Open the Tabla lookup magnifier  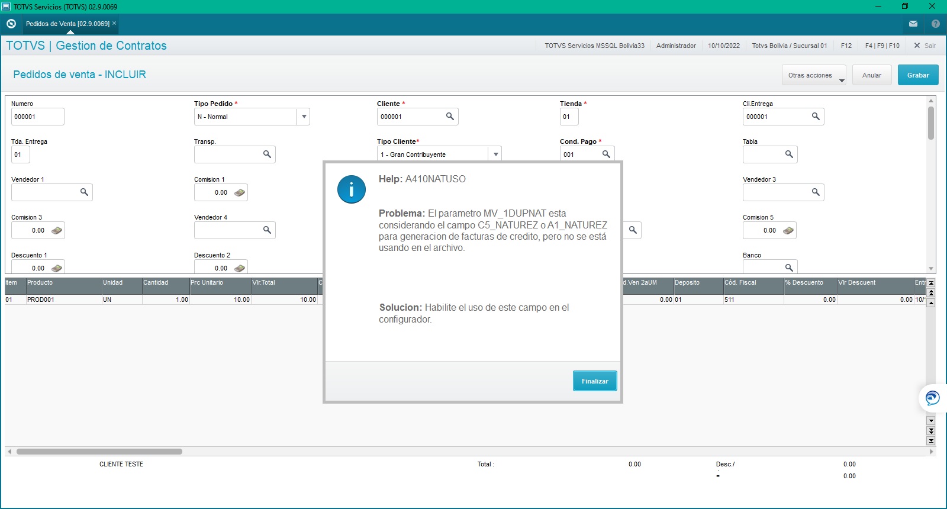[x=789, y=154]
